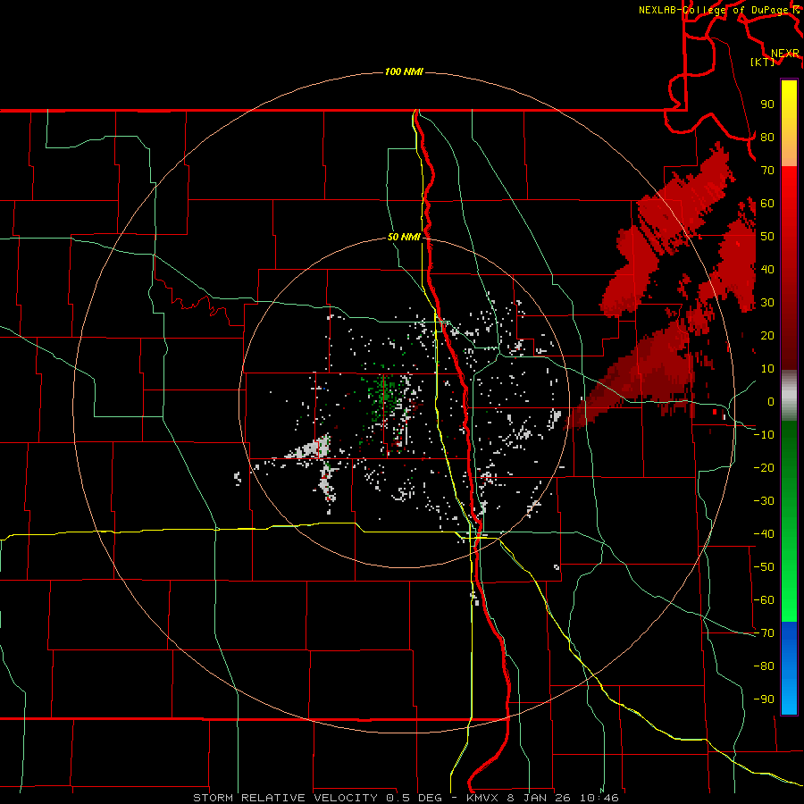Click the 80 value on velocity scale
Image resolution: width=804 pixels, height=804 pixels.
click(767, 137)
